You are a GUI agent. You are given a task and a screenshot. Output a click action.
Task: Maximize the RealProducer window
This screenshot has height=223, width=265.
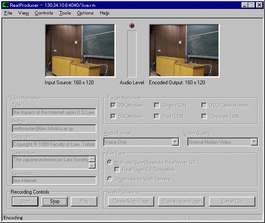tap(251, 5)
